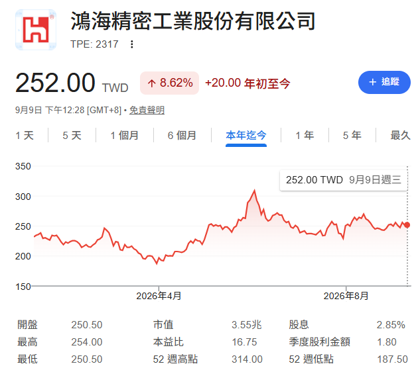Click the TPE: 2317 ticker text
Viewport: 418px width, 368px height.
click(x=94, y=44)
